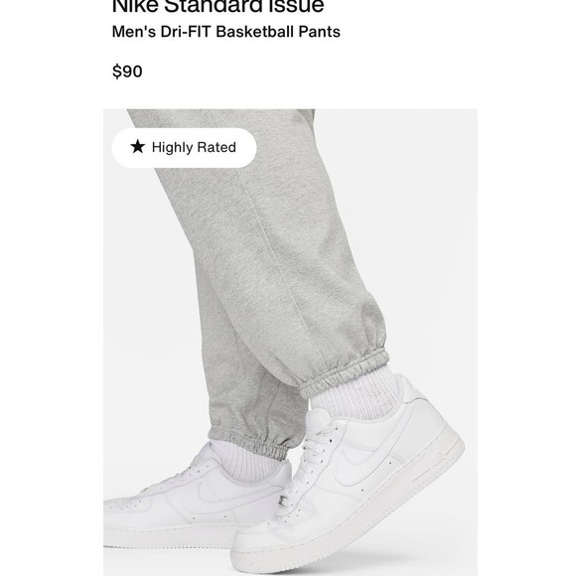Click the gray fabric above Highly Rated badge
The image size is (576, 576).
point(220,118)
